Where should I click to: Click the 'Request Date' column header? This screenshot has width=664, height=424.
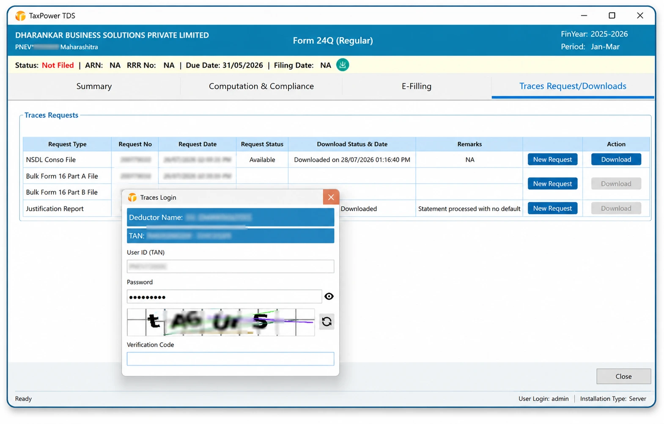point(197,144)
